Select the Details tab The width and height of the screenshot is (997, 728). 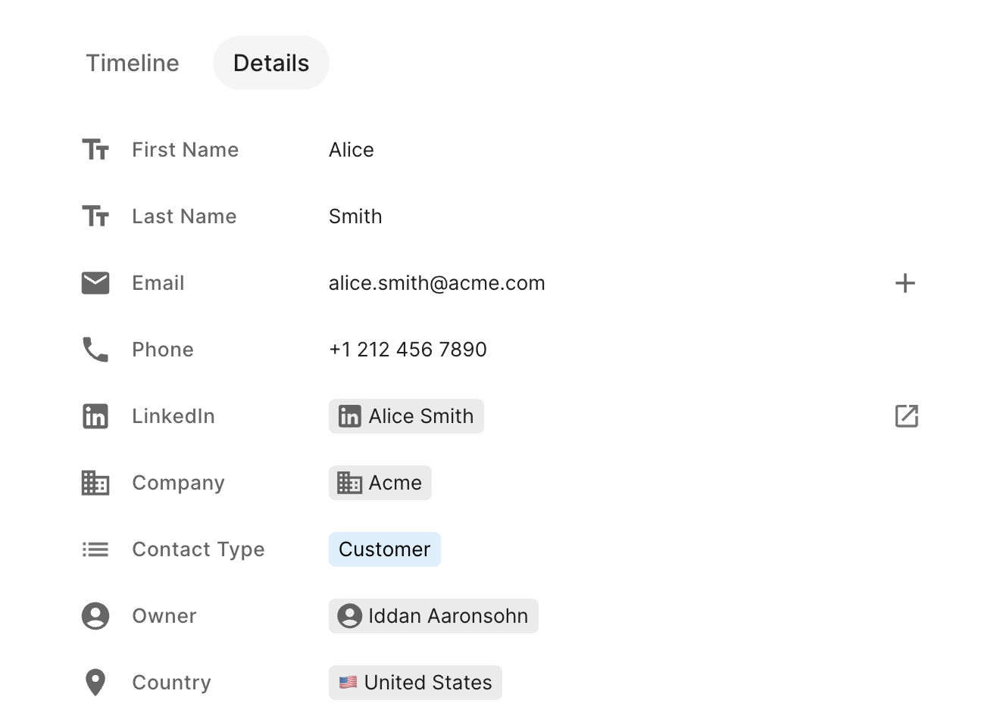tap(271, 63)
